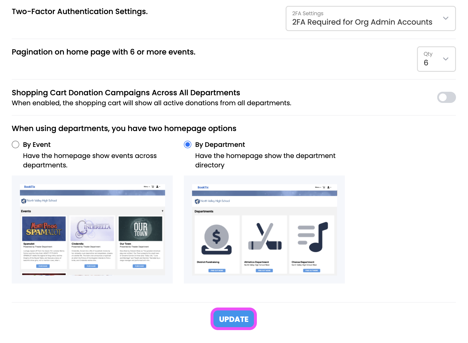Click the BookTix logo in event preview

point(30,187)
